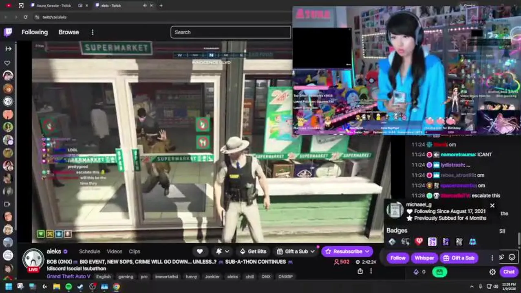Open Steam from the taskbar
This screenshot has height=293, width=521.
point(80,286)
